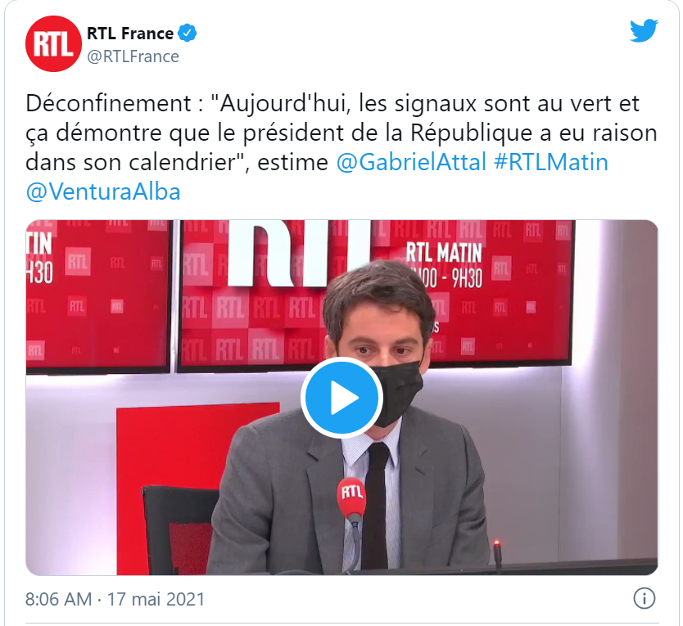Click the blue verified badge
Screen dimensions: 683x626
click(x=188, y=33)
